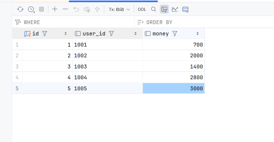Select the user_id cell 1004

[108, 77]
